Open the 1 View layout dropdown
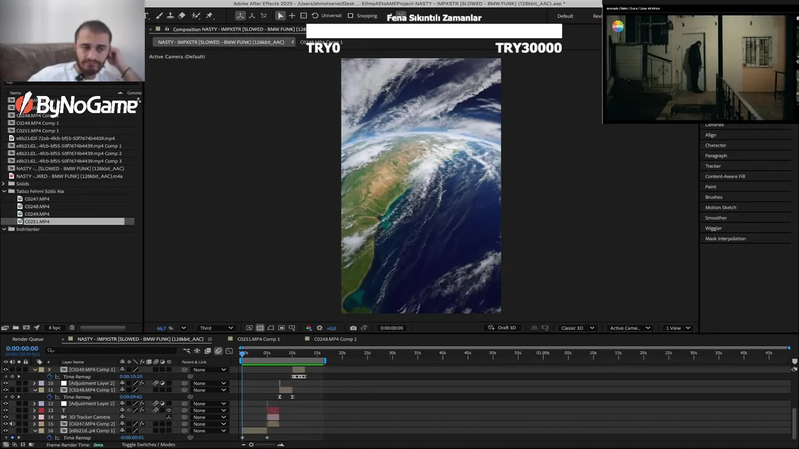Screen dimensions: 799x449 tap(678, 328)
